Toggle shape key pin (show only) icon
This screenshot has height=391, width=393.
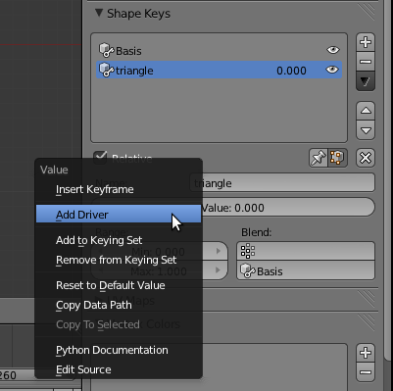pyautogui.click(x=319, y=158)
